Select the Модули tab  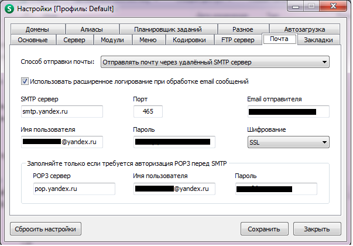[112, 40]
